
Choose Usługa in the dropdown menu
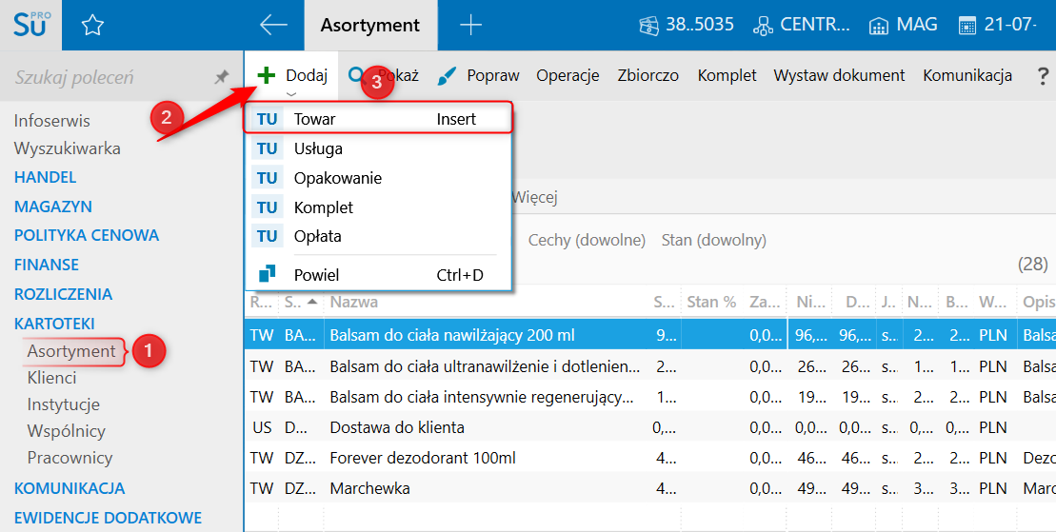318,148
